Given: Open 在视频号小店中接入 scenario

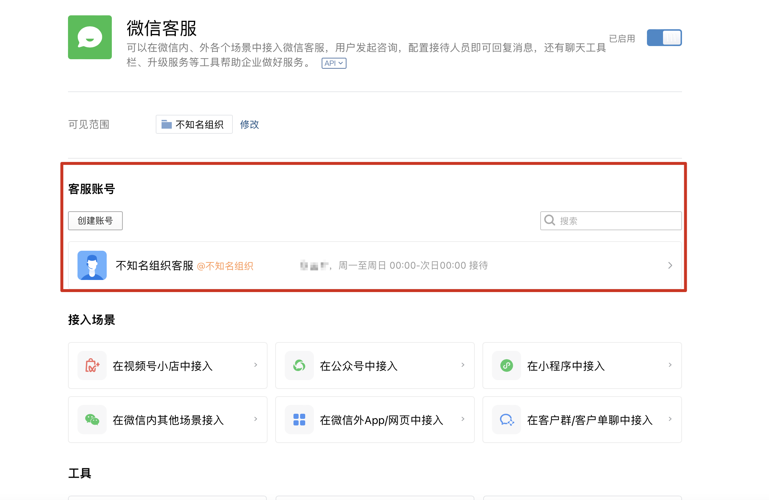Looking at the screenshot, I should [x=168, y=365].
